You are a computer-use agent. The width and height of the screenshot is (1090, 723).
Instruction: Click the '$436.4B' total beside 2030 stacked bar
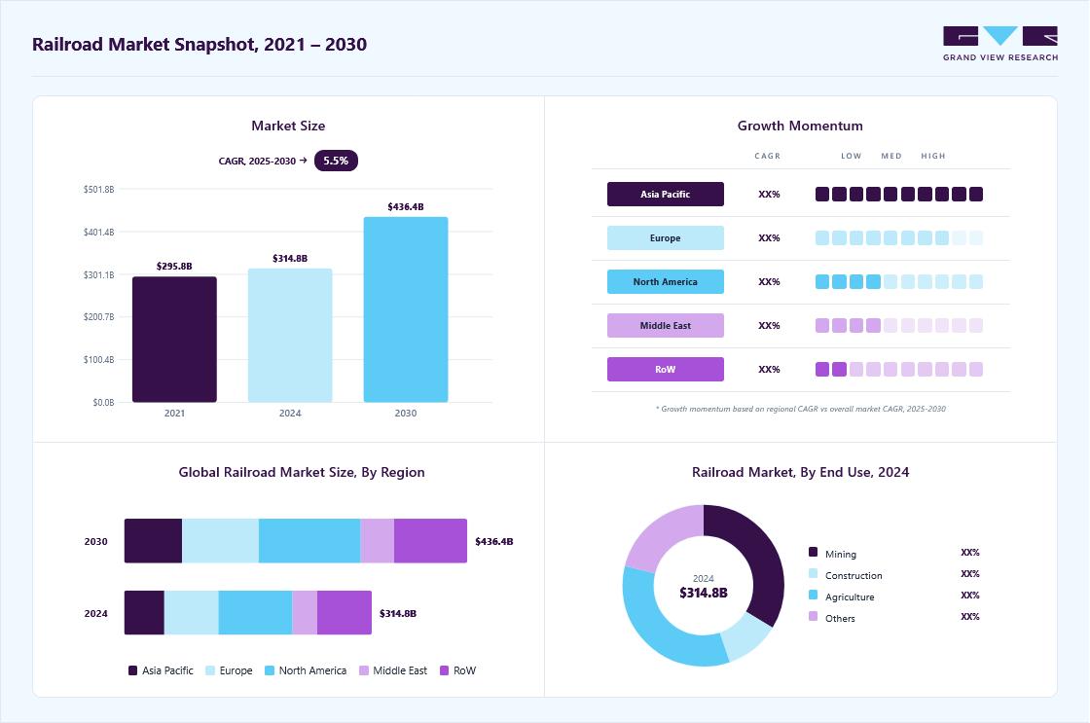(x=494, y=541)
